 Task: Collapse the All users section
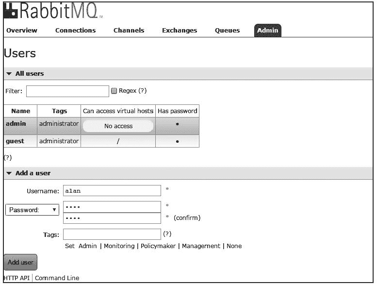point(25,74)
